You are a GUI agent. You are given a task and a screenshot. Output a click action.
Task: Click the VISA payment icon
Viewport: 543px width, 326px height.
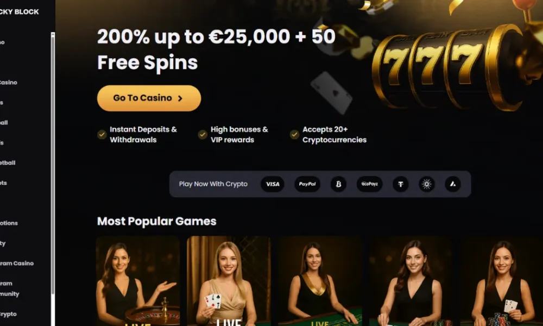pyautogui.click(x=272, y=184)
